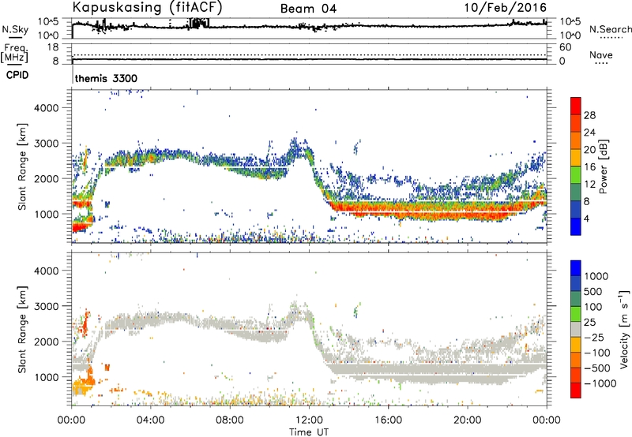632x437 pixels.
Task: Click the 28 tick on the Power colorbar
Action: [x=589, y=115]
